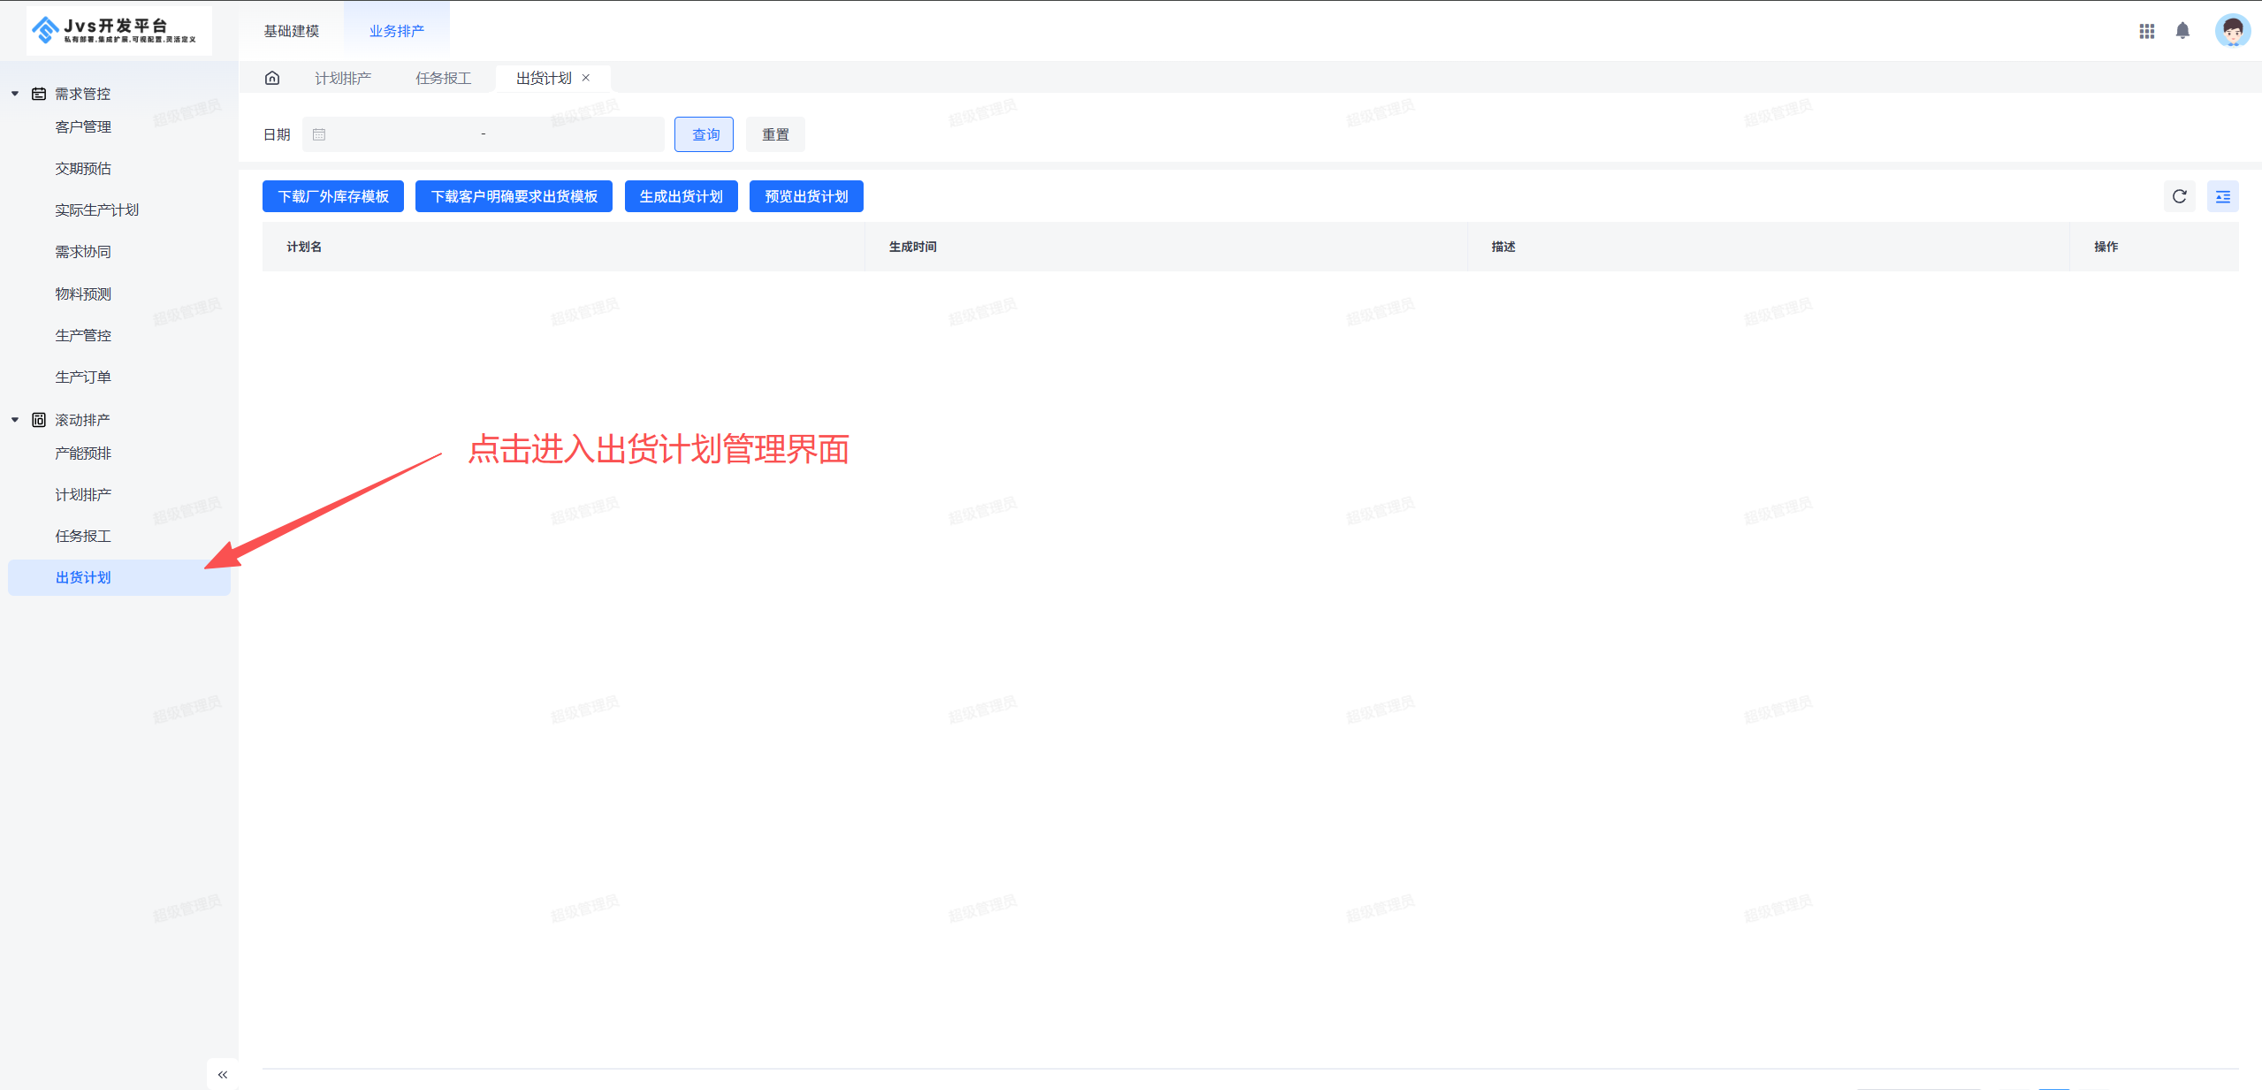Open the apps grid icon
The image size is (2262, 1090).
tap(2146, 31)
